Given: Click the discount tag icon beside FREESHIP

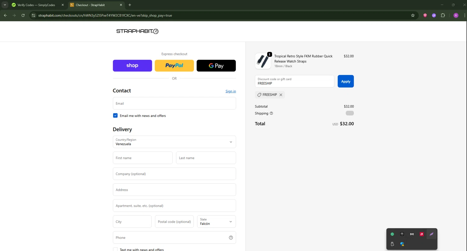Looking at the screenshot, I should click(259, 95).
